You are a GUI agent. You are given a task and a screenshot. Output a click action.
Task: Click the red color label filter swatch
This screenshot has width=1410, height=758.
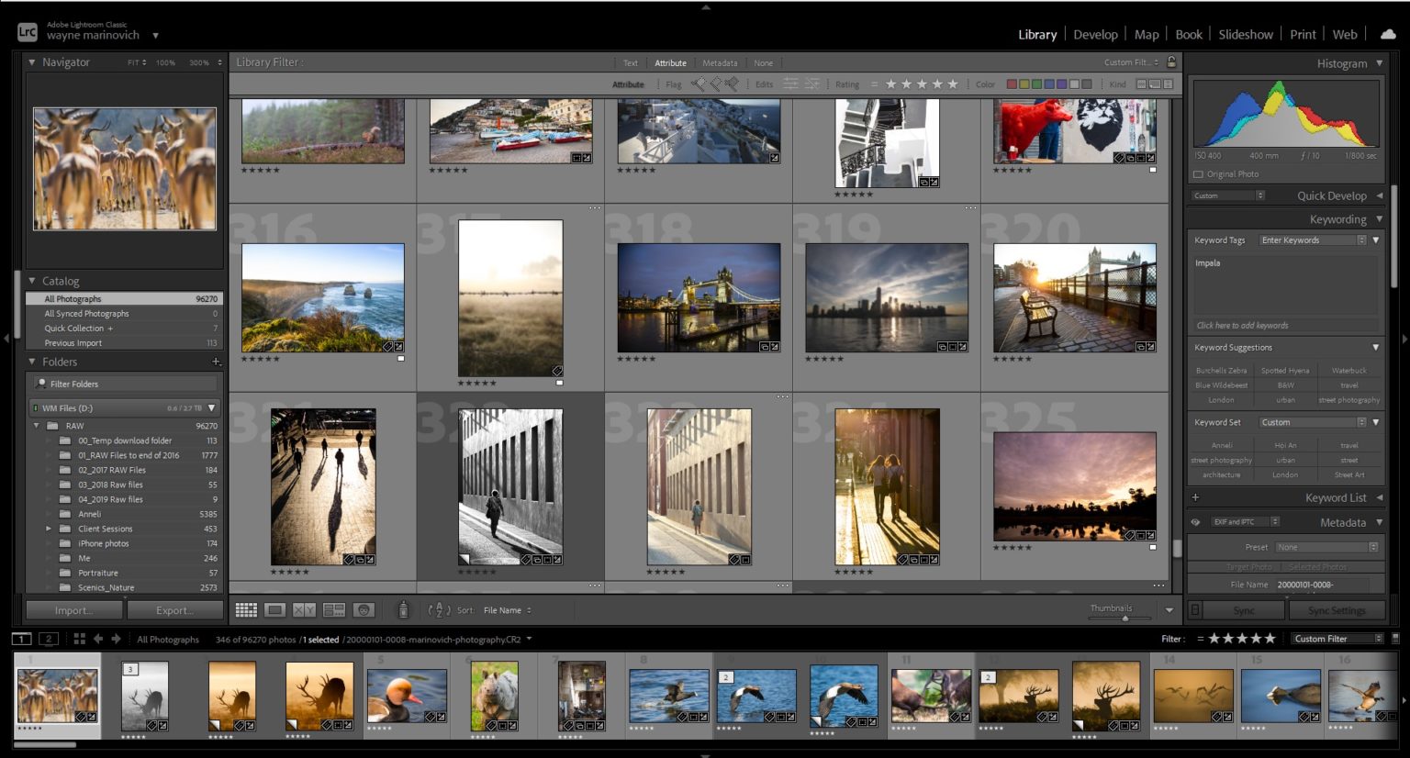click(1010, 84)
